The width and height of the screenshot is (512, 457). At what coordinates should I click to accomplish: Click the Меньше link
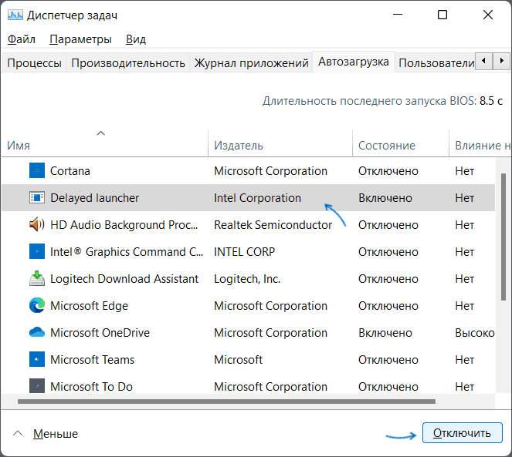point(56,434)
